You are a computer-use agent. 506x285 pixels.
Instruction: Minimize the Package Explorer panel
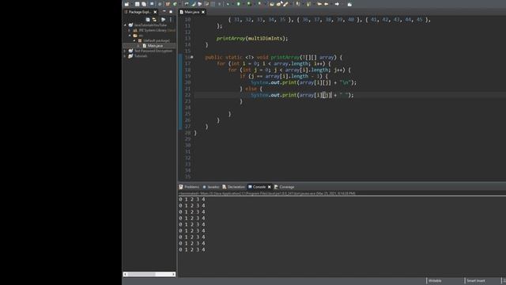click(x=164, y=12)
